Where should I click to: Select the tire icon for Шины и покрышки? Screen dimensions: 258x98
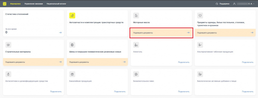pyautogui.click(x=72, y=45)
